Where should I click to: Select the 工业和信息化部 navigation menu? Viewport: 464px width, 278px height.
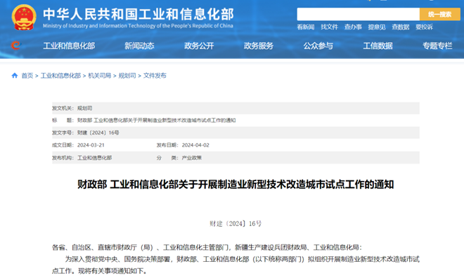[69, 46]
